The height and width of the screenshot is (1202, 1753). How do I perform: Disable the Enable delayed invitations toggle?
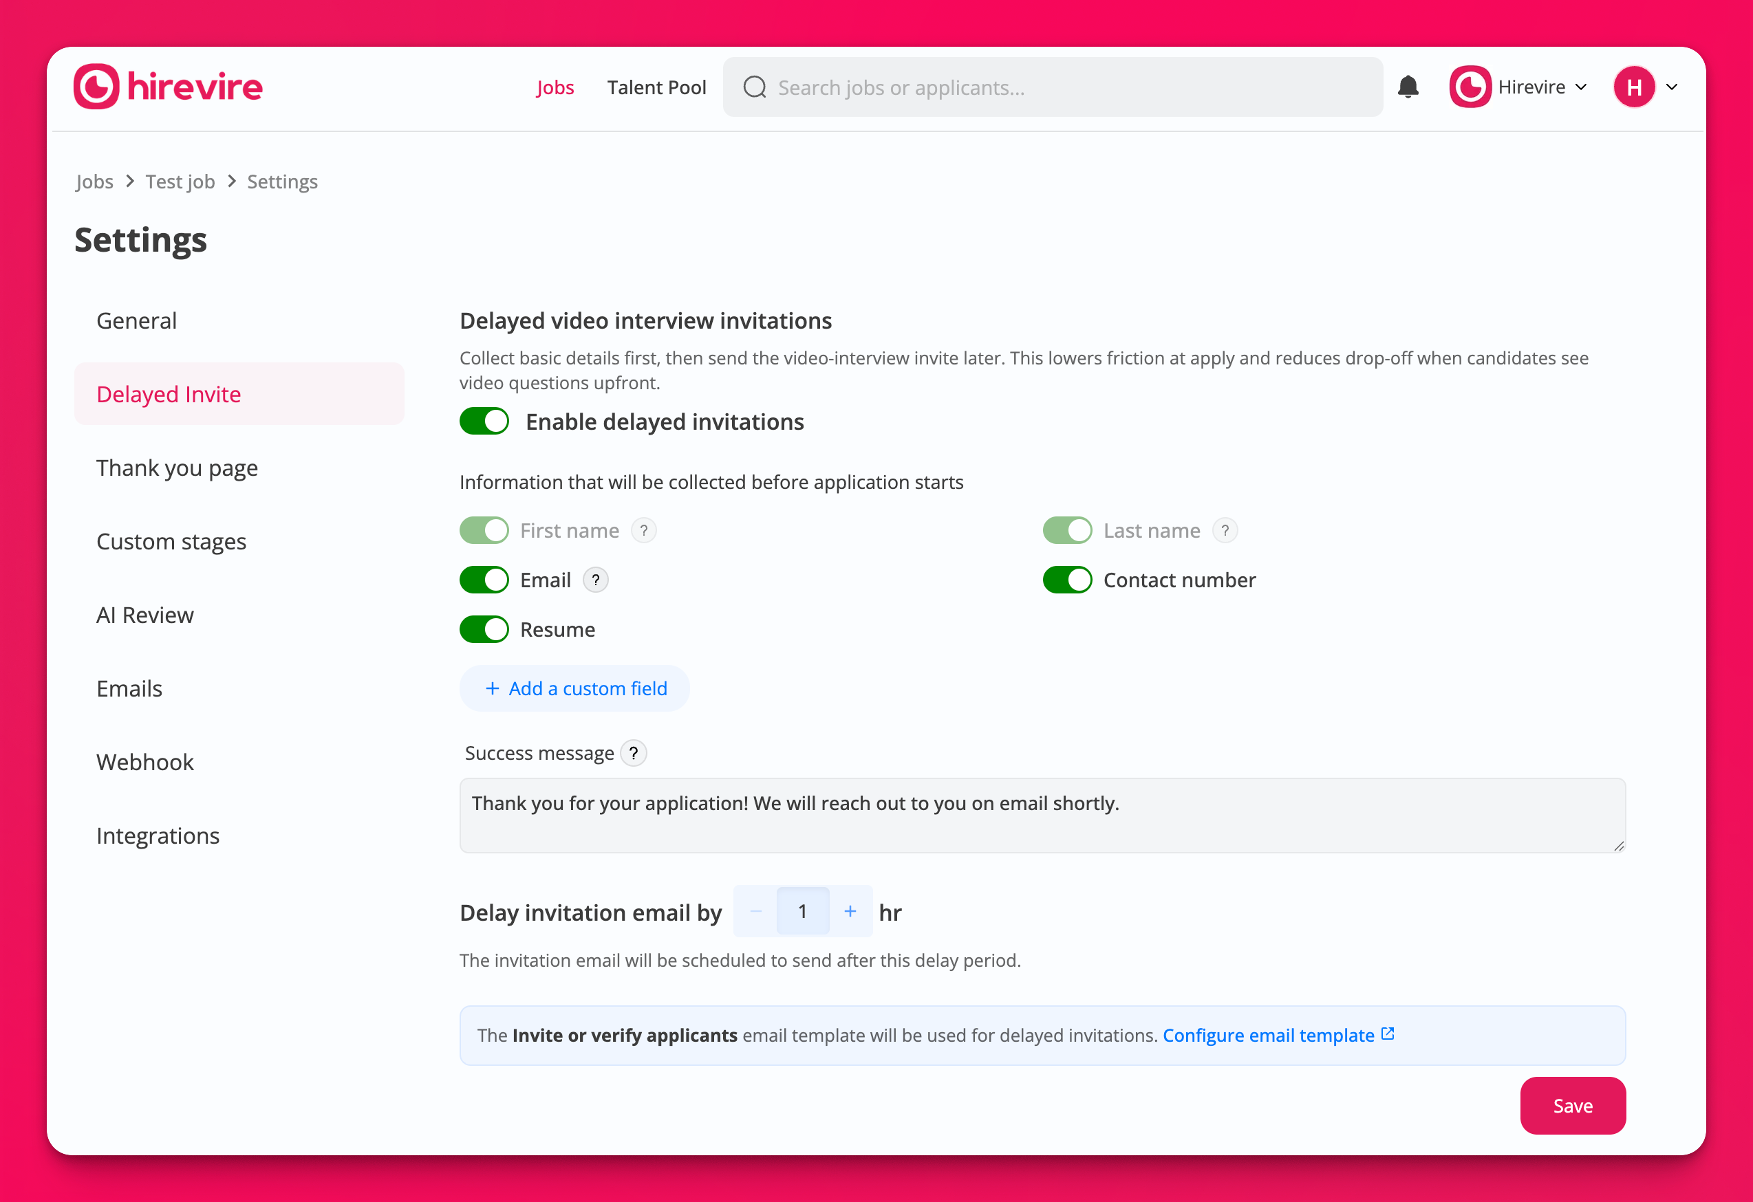pyautogui.click(x=484, y=422)
